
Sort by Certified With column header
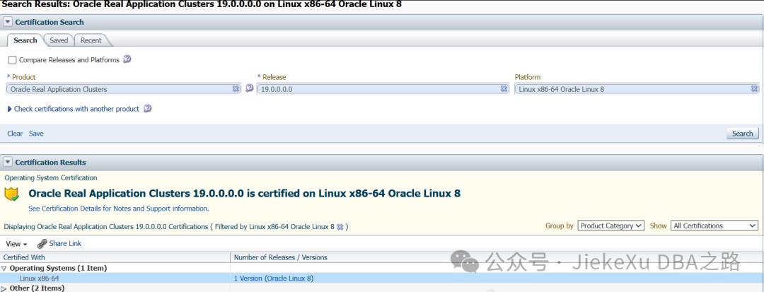(115, 257)
